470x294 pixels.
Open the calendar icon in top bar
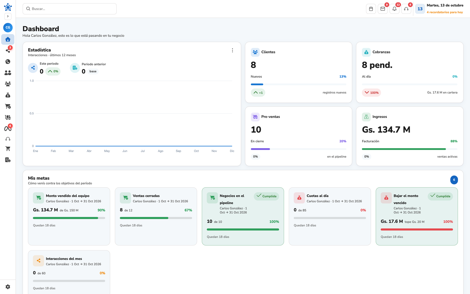[371, 9]
